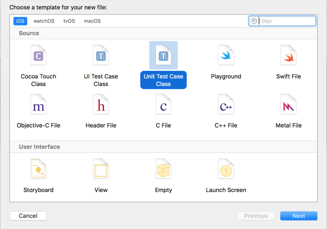327x229 pixels.
Task: Select the Storyboard template icon
Action: [38, 170]
